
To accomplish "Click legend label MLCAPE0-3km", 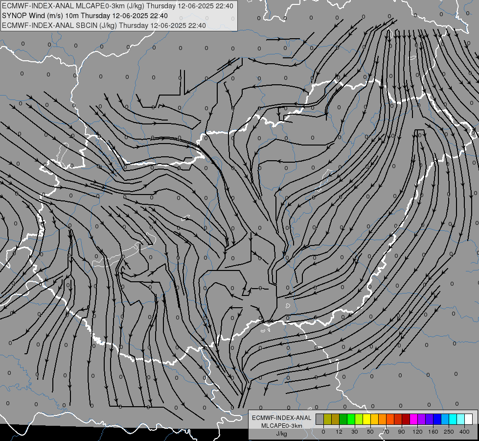I will (281, 426).
